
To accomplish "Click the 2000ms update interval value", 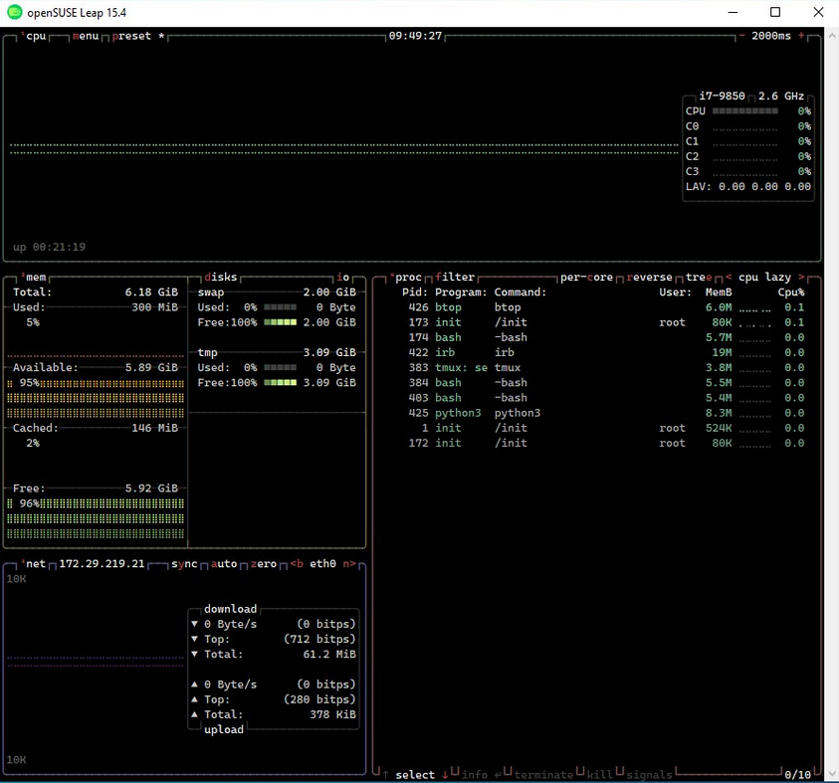I will (x=771, y=36).
